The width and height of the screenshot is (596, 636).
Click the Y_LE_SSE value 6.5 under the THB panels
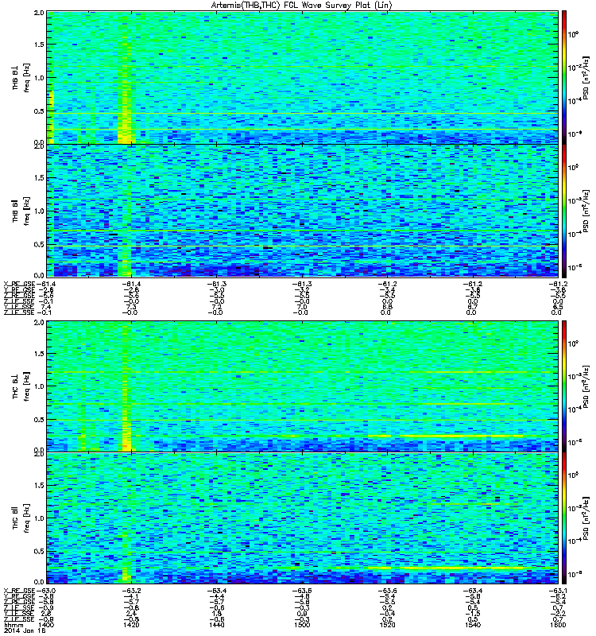click(x=558, y=307)
